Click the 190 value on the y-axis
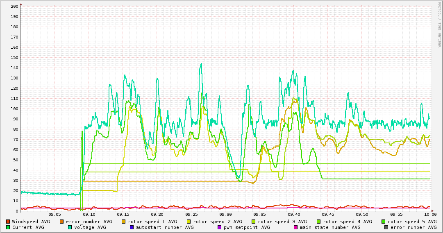Screen dimensions: 443x233 pyautogui.click(x=14, y=16)
